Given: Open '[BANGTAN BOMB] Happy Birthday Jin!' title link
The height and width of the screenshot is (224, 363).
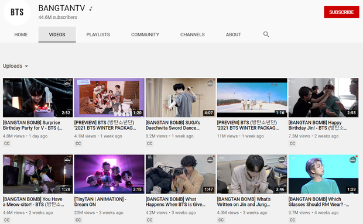Looking at the screenshot, I should (317, 125).
